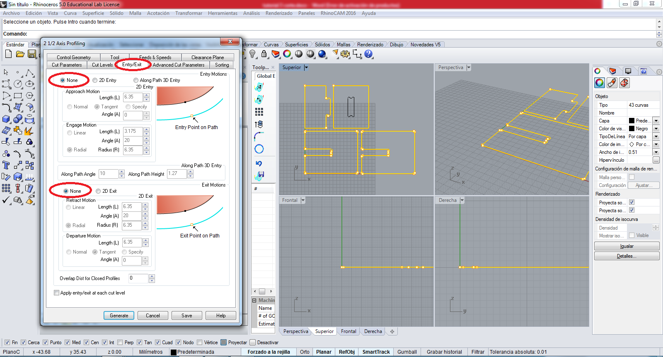Choose the Fillet curves tool

pos(6,108)
